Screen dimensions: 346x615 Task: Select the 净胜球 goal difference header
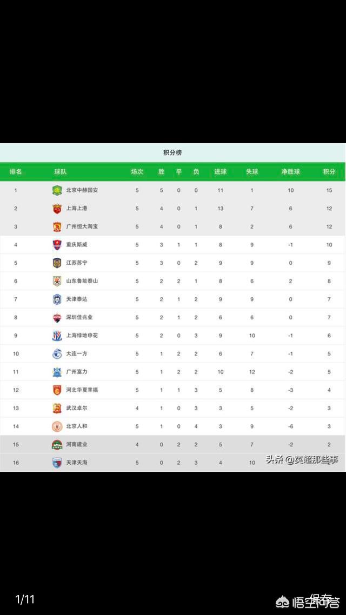click(290, 172)
